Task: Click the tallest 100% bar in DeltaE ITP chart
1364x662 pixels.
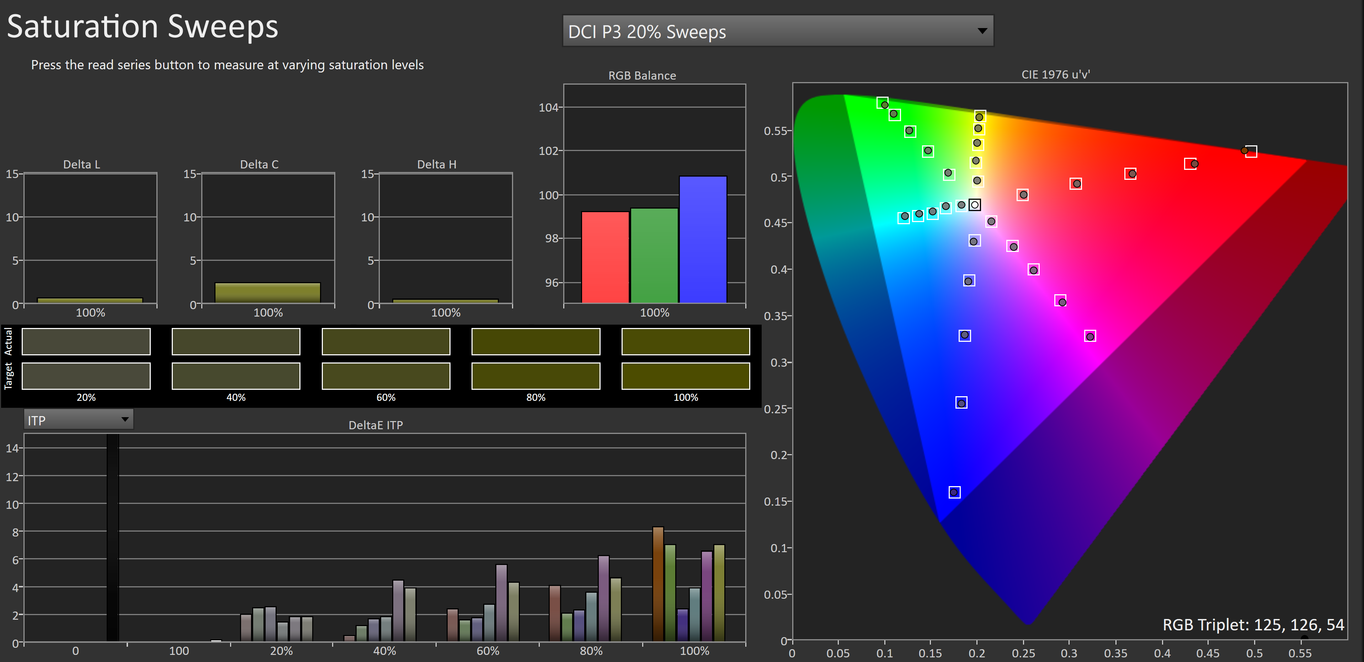Action: pos(658,584)
